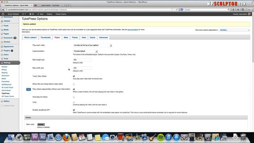Open Permalinks settings submenu link

click(6, 81)
